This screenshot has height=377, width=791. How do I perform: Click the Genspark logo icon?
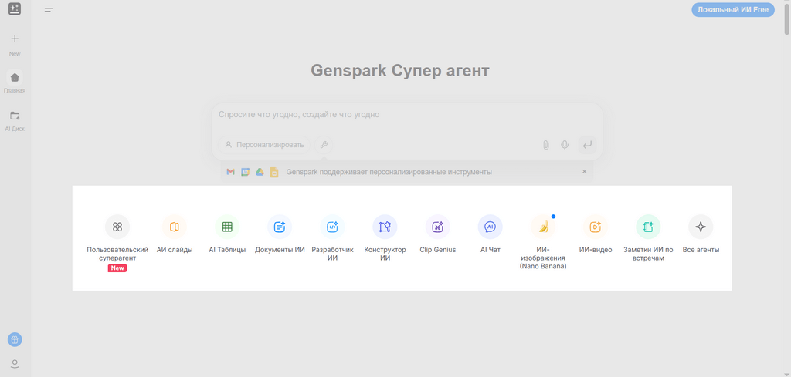(x=15, y=9)
